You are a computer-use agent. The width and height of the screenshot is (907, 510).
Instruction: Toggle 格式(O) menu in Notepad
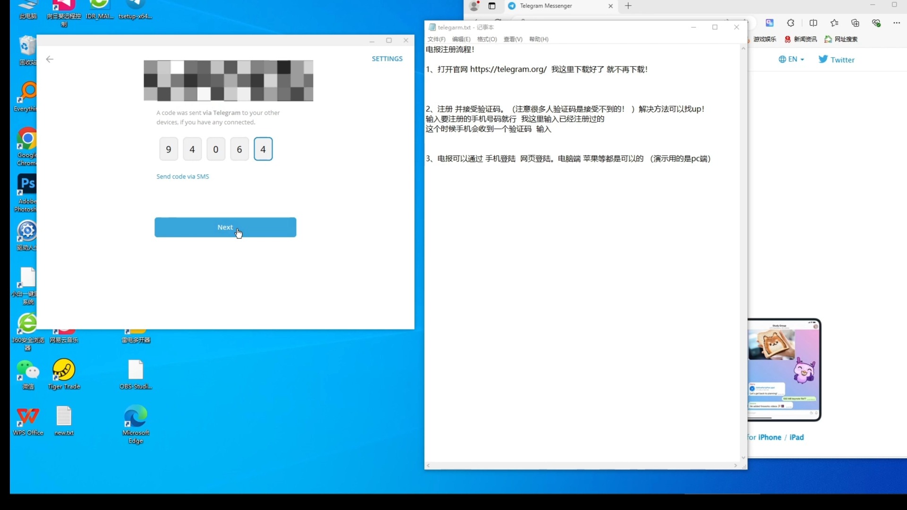(x=487, y=39)
